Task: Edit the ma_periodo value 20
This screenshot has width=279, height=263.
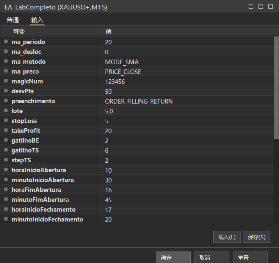Action: pos(188,42)
